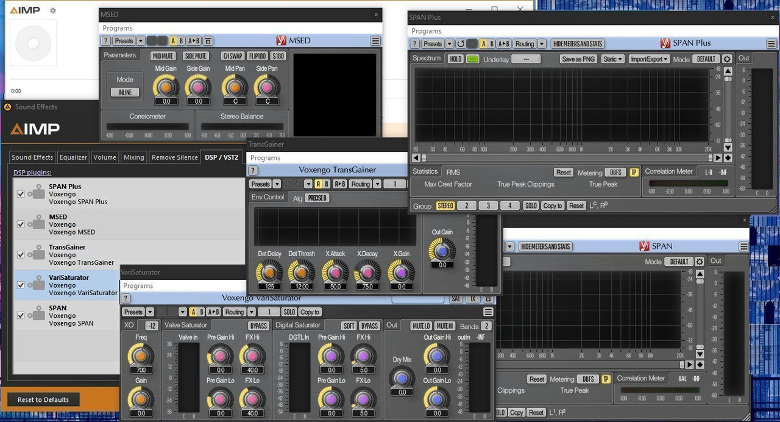780x422 pixels.
Task: Open the SPAN Plus Presets dropdown arrow
Action: [450, 44]
